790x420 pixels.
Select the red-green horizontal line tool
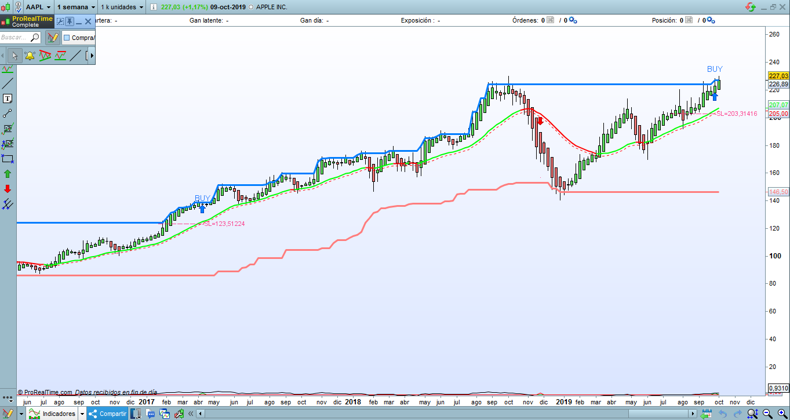[x=60, y=56]
